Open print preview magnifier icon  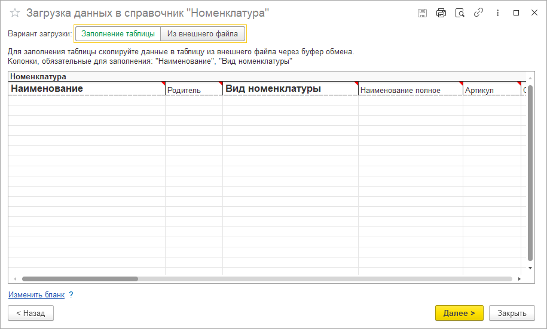(460, 13)
